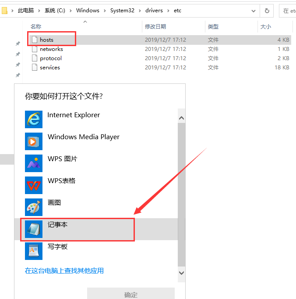
Task: Select 记事本 in open-with list
Action: (x=96, y=229)
